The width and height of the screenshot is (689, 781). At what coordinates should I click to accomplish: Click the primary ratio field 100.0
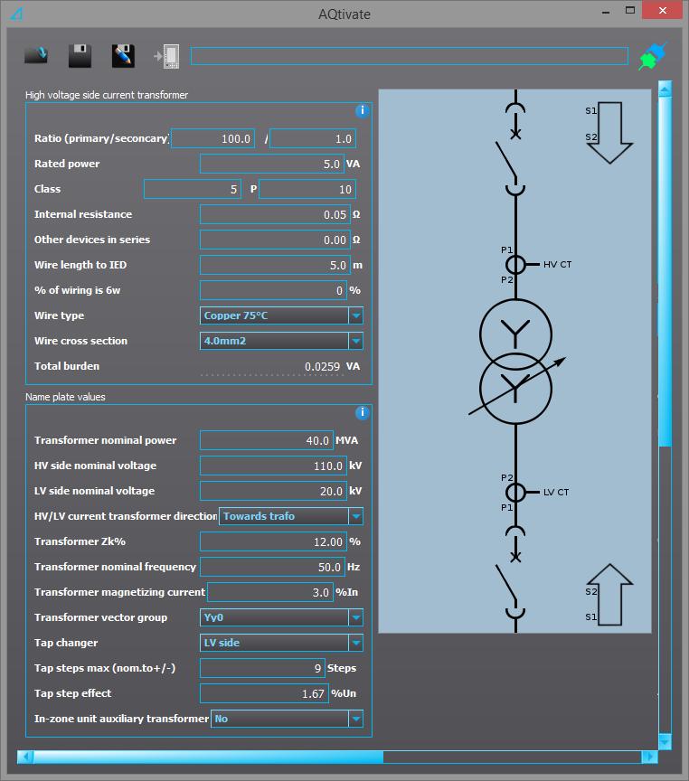click(x=212, y=138)
